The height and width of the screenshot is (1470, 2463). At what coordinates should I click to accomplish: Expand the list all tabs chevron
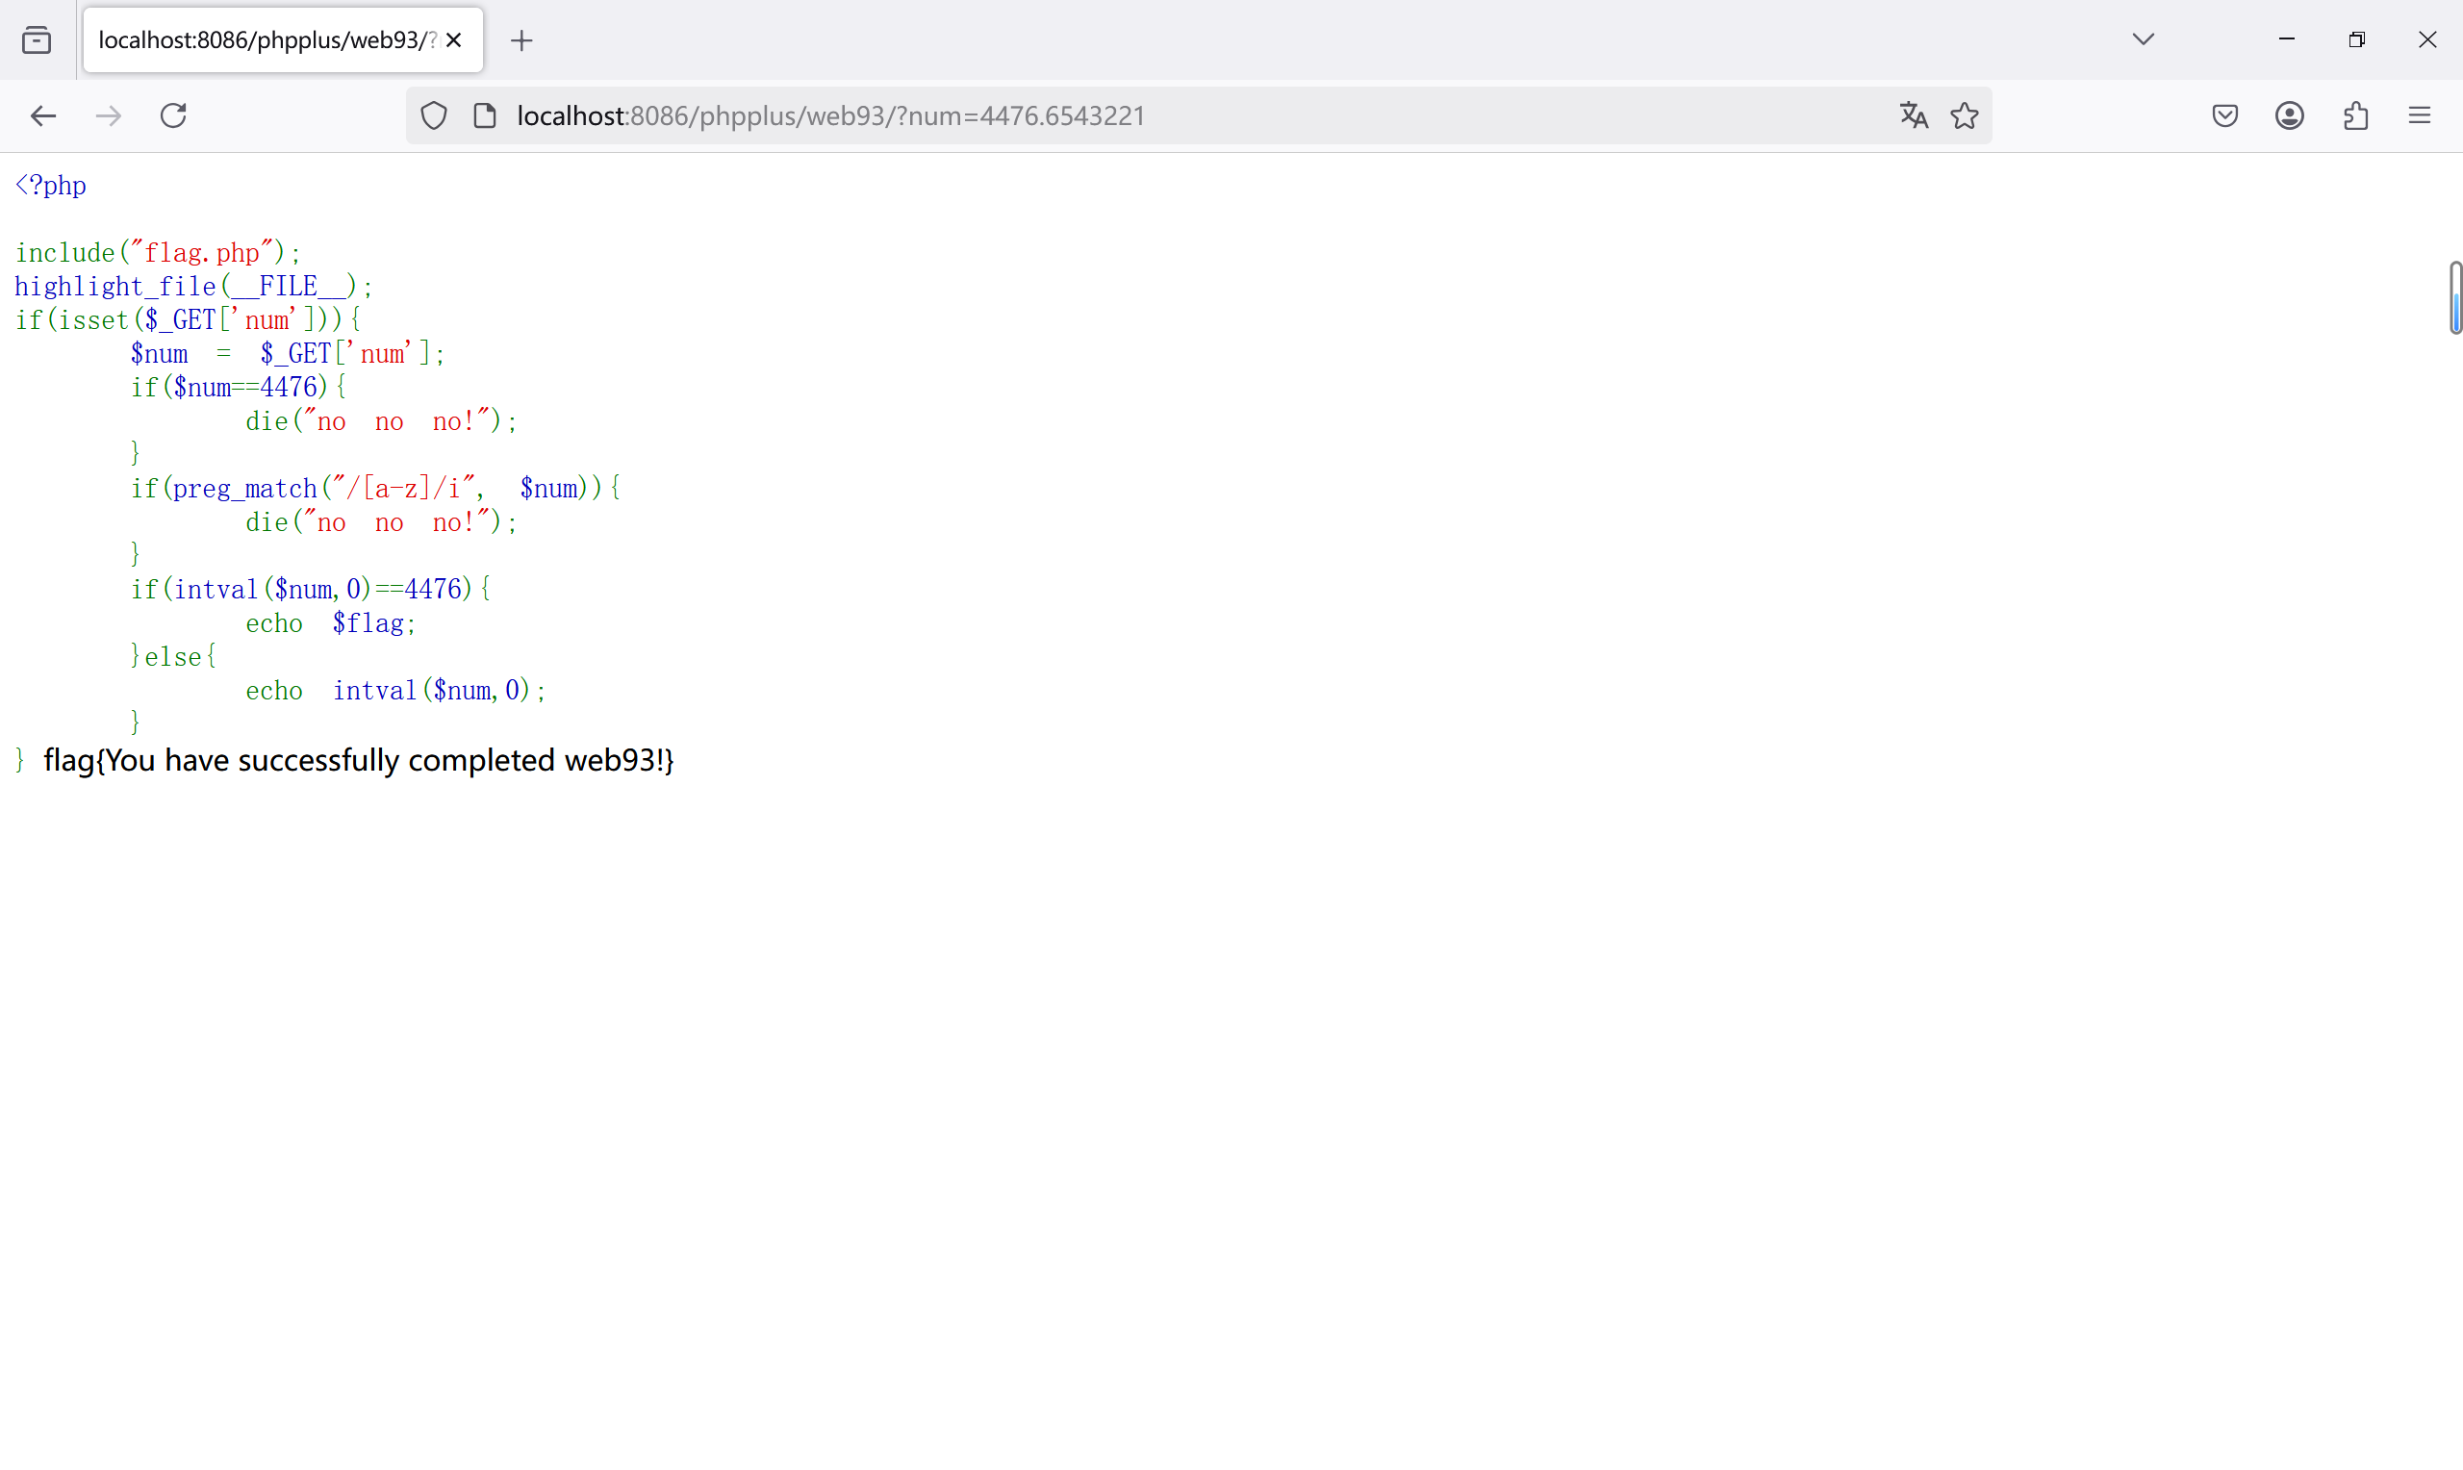point(2144,39)
